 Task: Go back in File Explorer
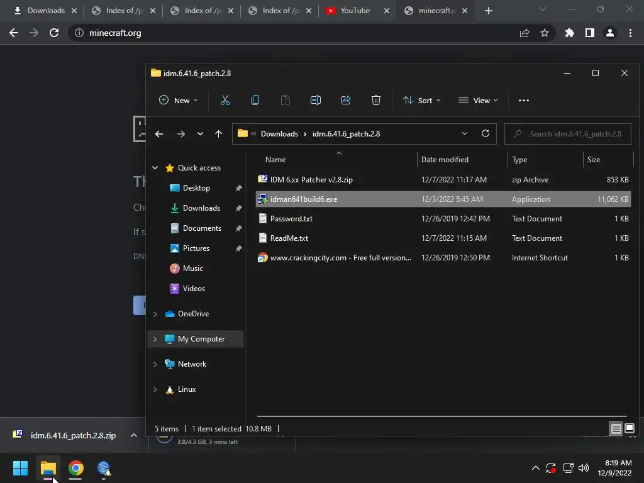(x=159, y=134)
